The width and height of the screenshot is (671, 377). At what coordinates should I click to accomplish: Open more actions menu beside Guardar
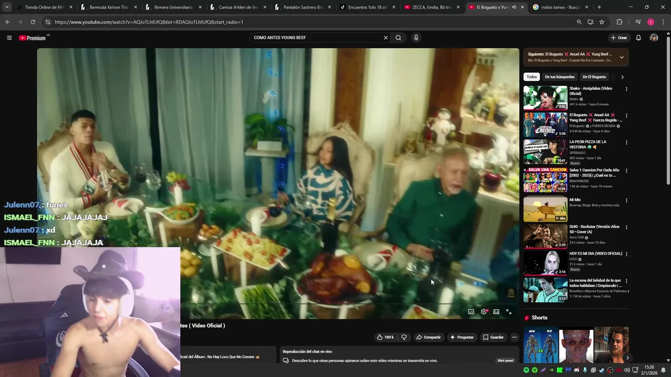514,337
